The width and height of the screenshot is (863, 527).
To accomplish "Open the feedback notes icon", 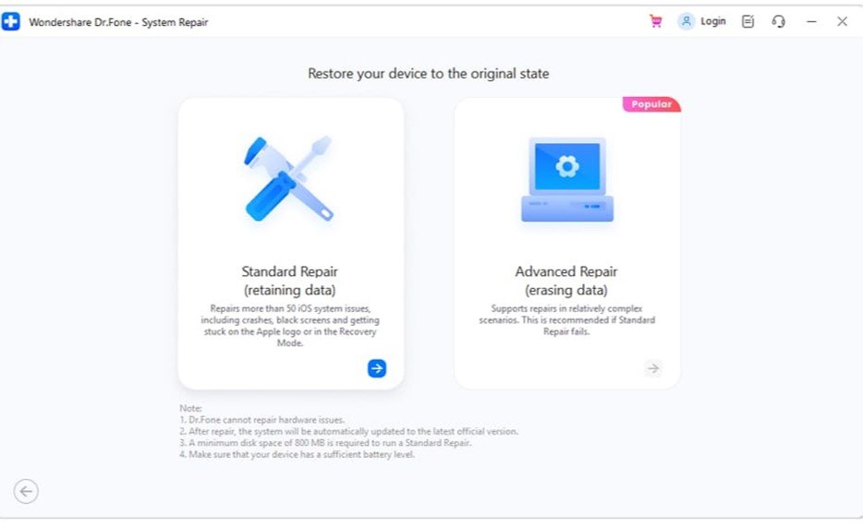I will [748, 21].
